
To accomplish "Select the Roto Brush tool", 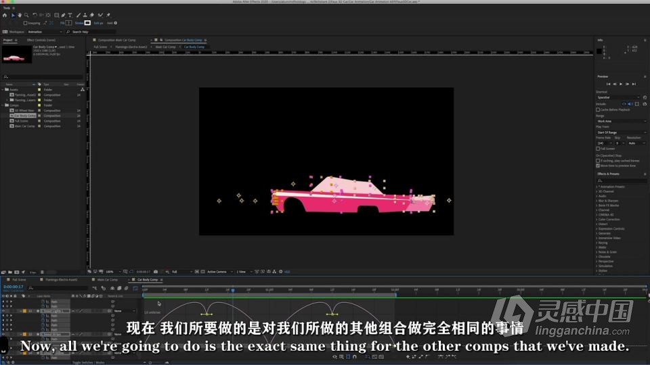I will coord(101,15).
